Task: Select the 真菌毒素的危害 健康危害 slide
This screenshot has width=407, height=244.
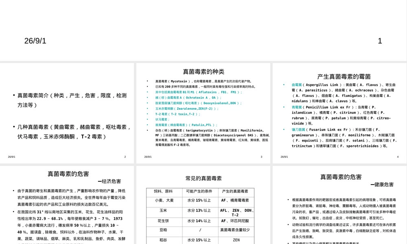Action: pos(340,205)
